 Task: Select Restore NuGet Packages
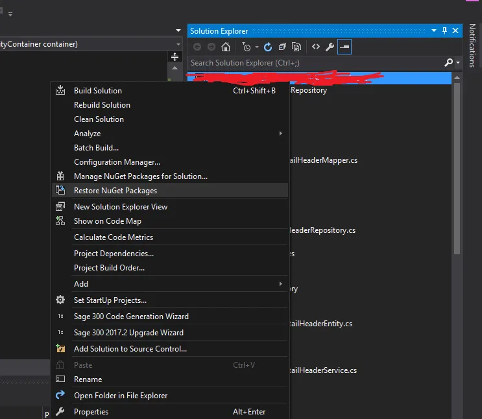pos(170,191)
